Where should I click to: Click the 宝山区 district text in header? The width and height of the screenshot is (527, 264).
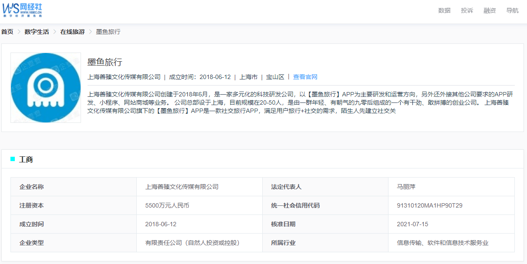click(x=275, y=77)
